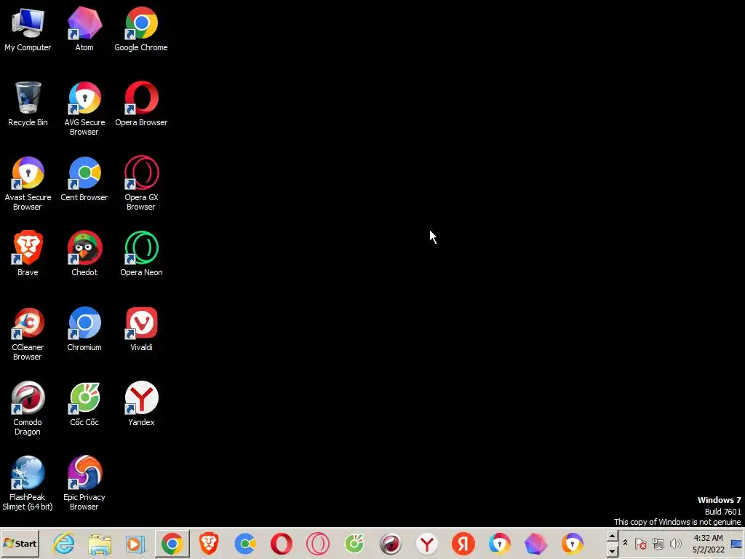Launch Comodo Dragon from the taskbar
Screen dimensions: 745x559
point(391,543)
